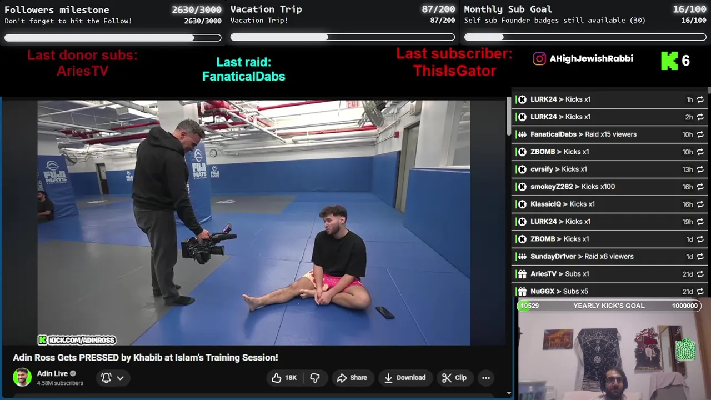Click the 1000000 yearly goal target value

pos(685,306)
